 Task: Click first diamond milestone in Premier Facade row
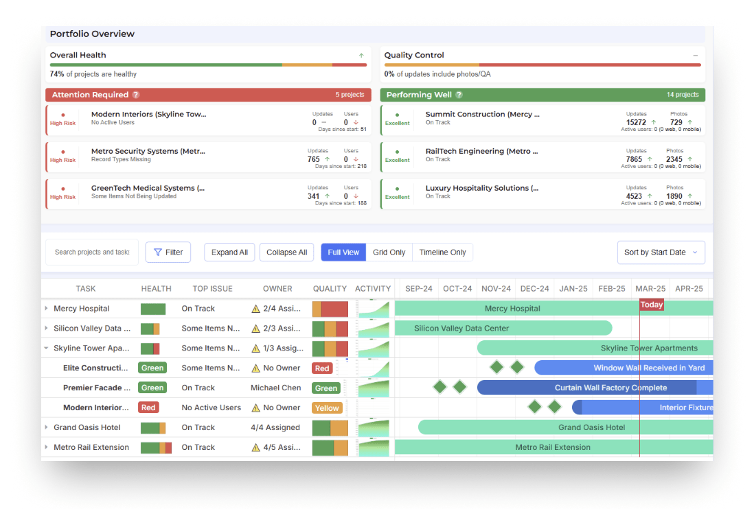click(439, 387)
